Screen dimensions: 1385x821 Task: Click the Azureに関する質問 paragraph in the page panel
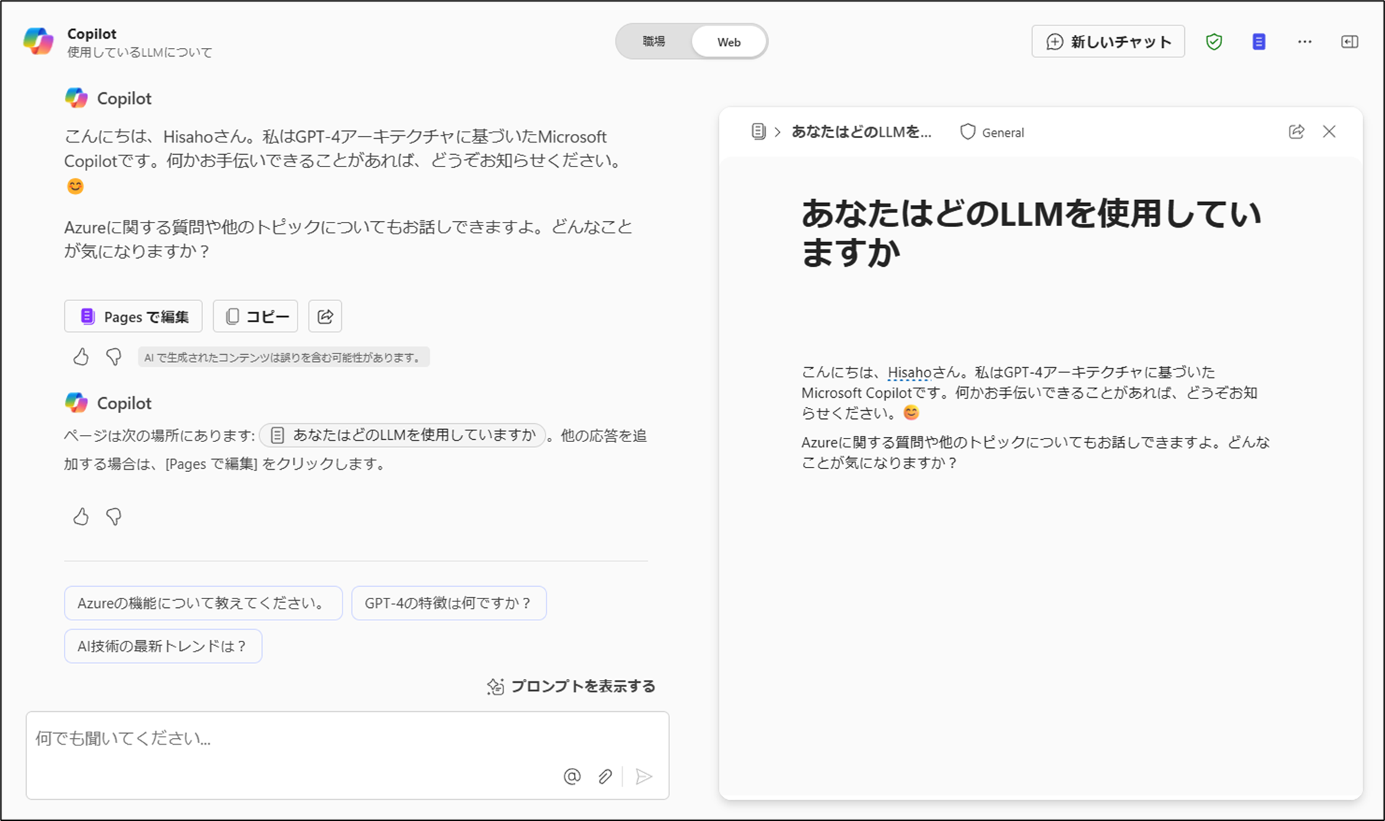pos(1036,452)
